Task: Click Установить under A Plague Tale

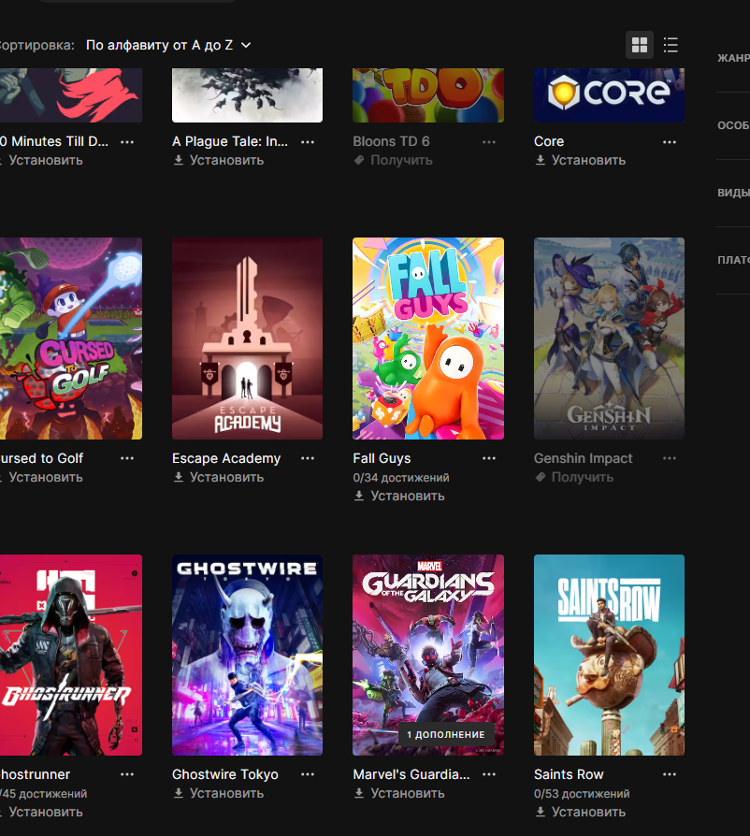Action: [x=219, y=160]
